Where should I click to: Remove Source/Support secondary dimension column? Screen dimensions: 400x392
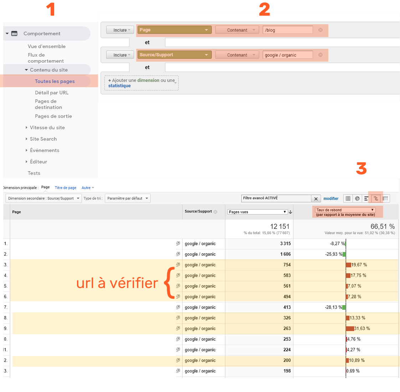[x=216, y=211]
